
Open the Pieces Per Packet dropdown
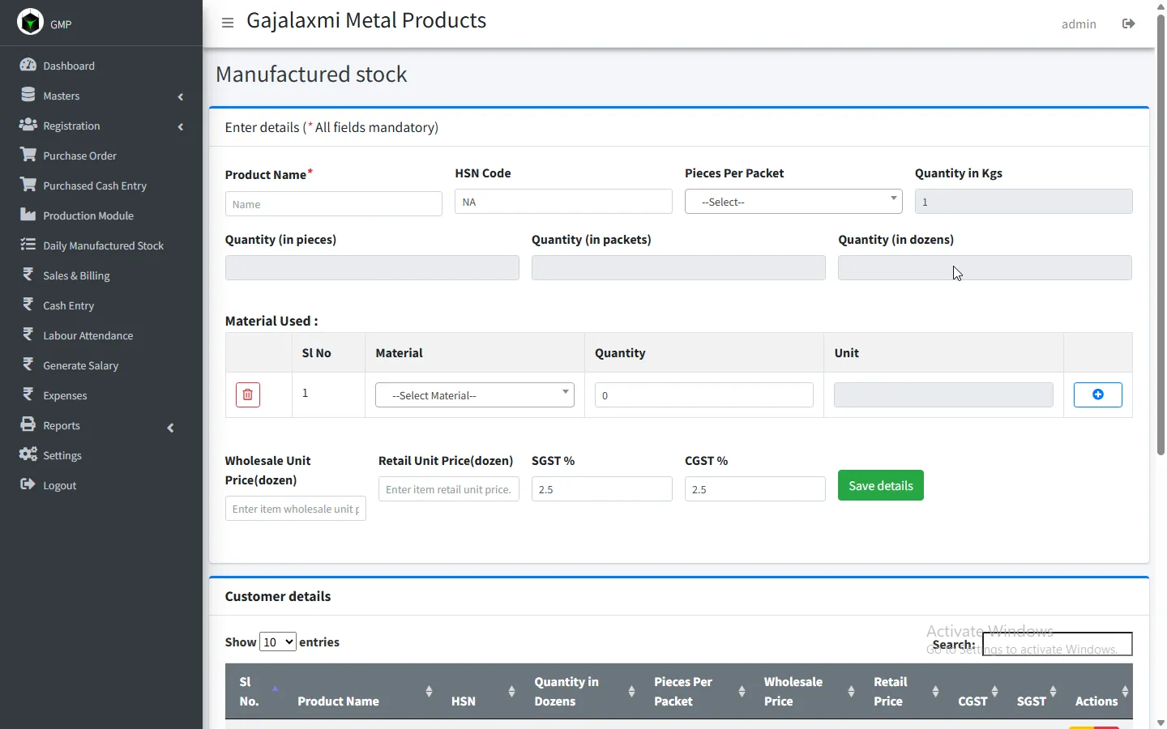pyautogui.click(x=793, y=202)
